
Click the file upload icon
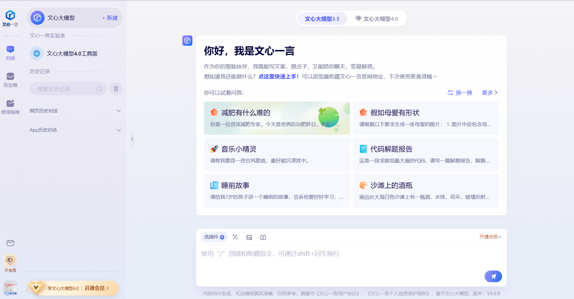click(263, 237)
